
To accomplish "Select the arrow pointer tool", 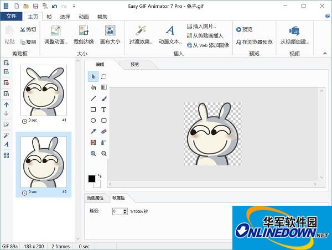I will [x=93, y=76].
